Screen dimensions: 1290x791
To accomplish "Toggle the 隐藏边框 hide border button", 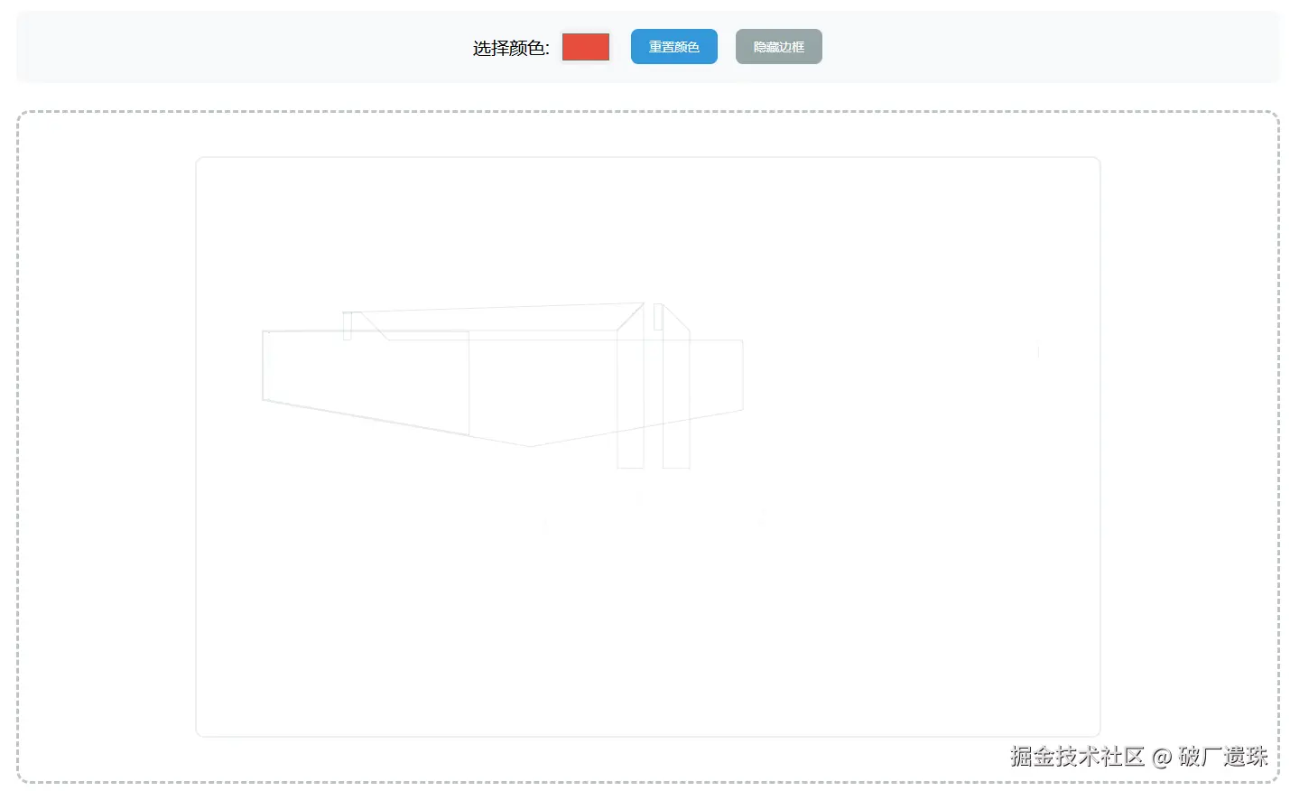I will pos(779,47).
